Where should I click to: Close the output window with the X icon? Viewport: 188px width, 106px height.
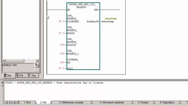pos(2,82)
